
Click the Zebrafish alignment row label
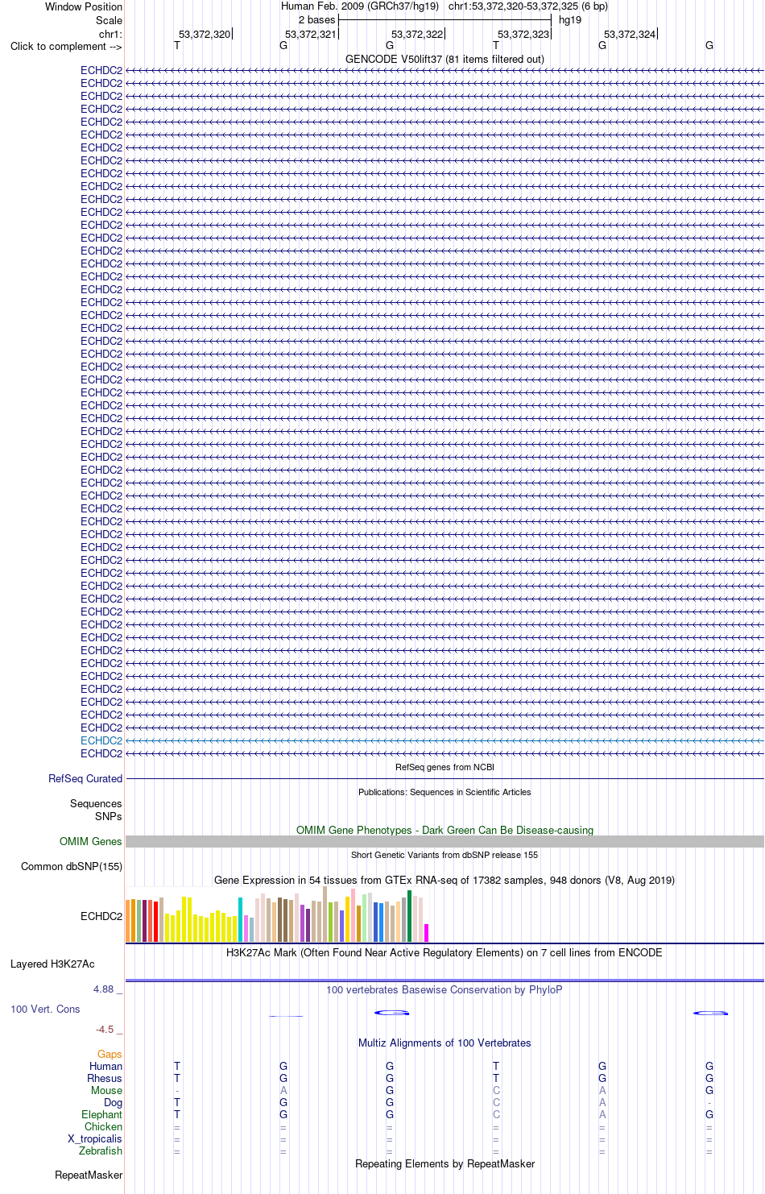(x=101, y=1151)
